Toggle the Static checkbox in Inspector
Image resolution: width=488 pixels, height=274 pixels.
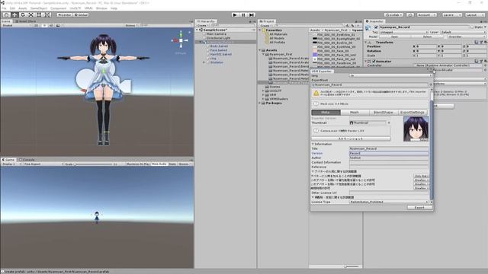pos(472,27)
